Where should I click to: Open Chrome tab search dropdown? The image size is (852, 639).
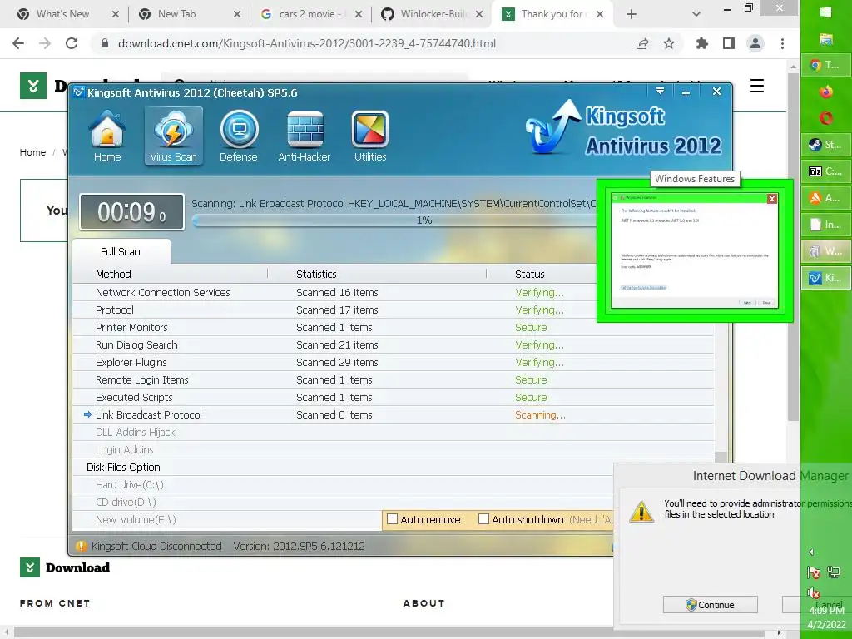[x=696, y=14]
